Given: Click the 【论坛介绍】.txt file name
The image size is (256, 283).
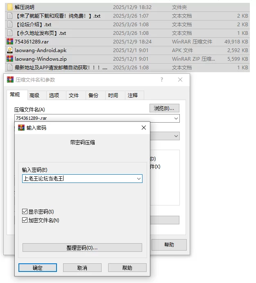Looking at the screenshot, I should point(33,25).
